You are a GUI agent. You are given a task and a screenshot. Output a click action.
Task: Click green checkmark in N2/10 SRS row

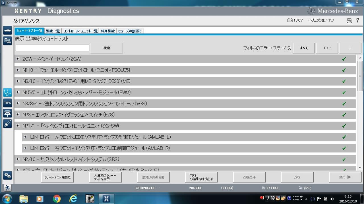[344, 159]
